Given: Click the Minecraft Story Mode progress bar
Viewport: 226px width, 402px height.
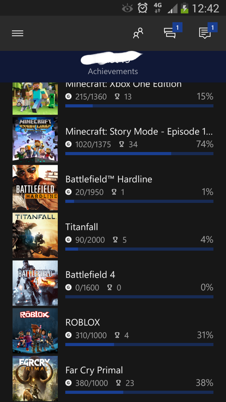Looking at the screenshot, I should coord(139,154).
